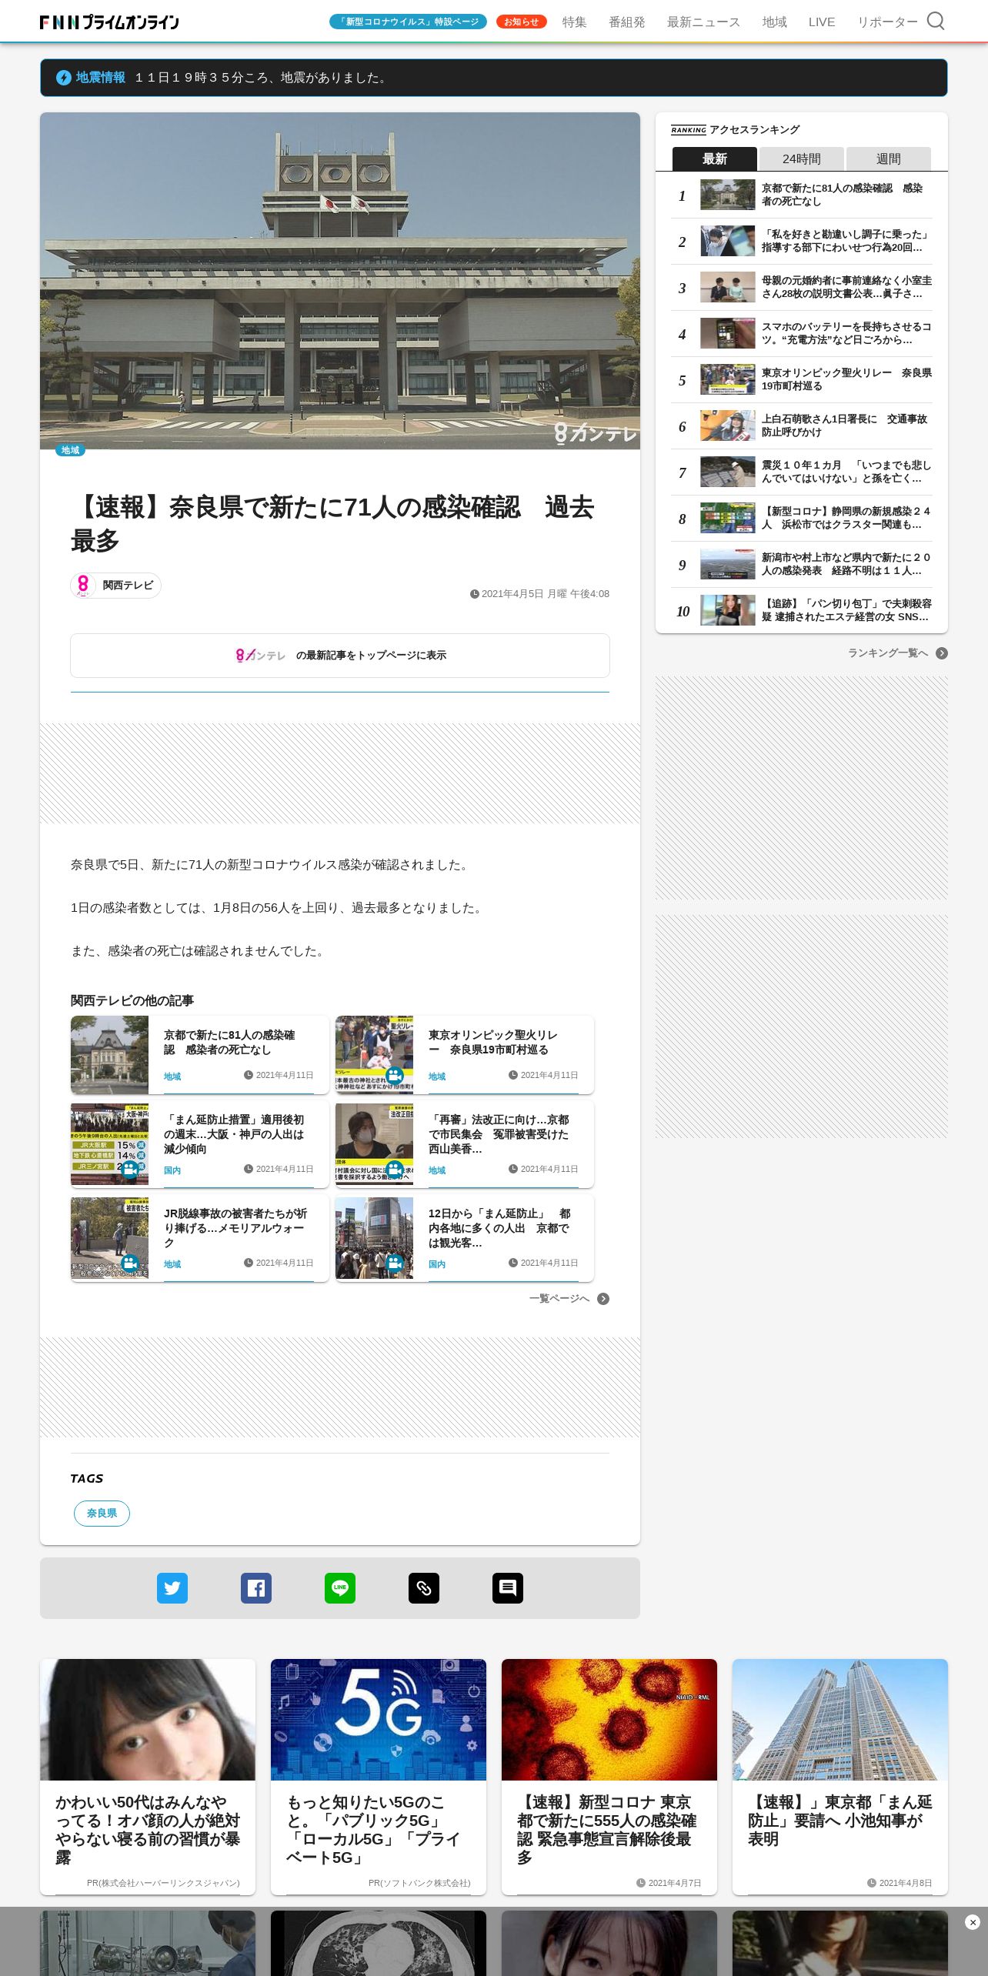This screenshot has height=1976, width=988.
Task: Click thumbnail of ranking item 10
Action: [727, 610]
